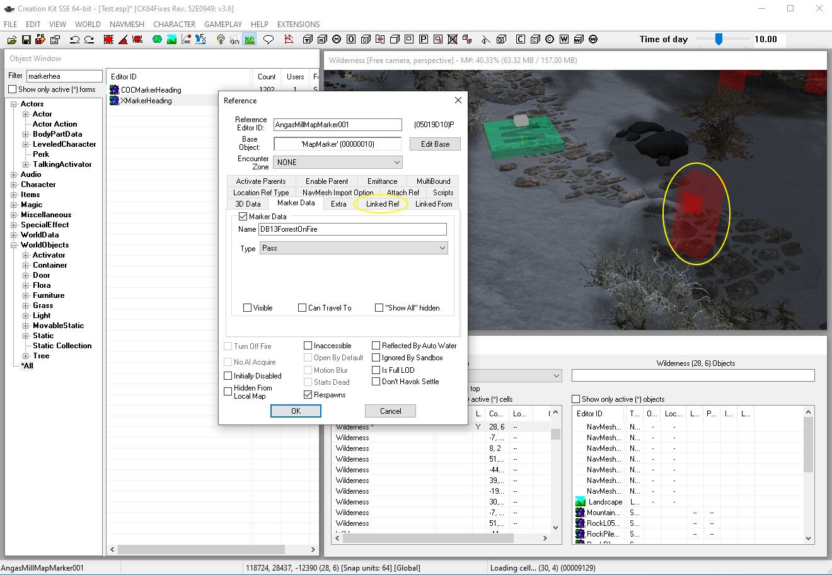
Task: Toggle the grass display icon
Action: (249, 40)
